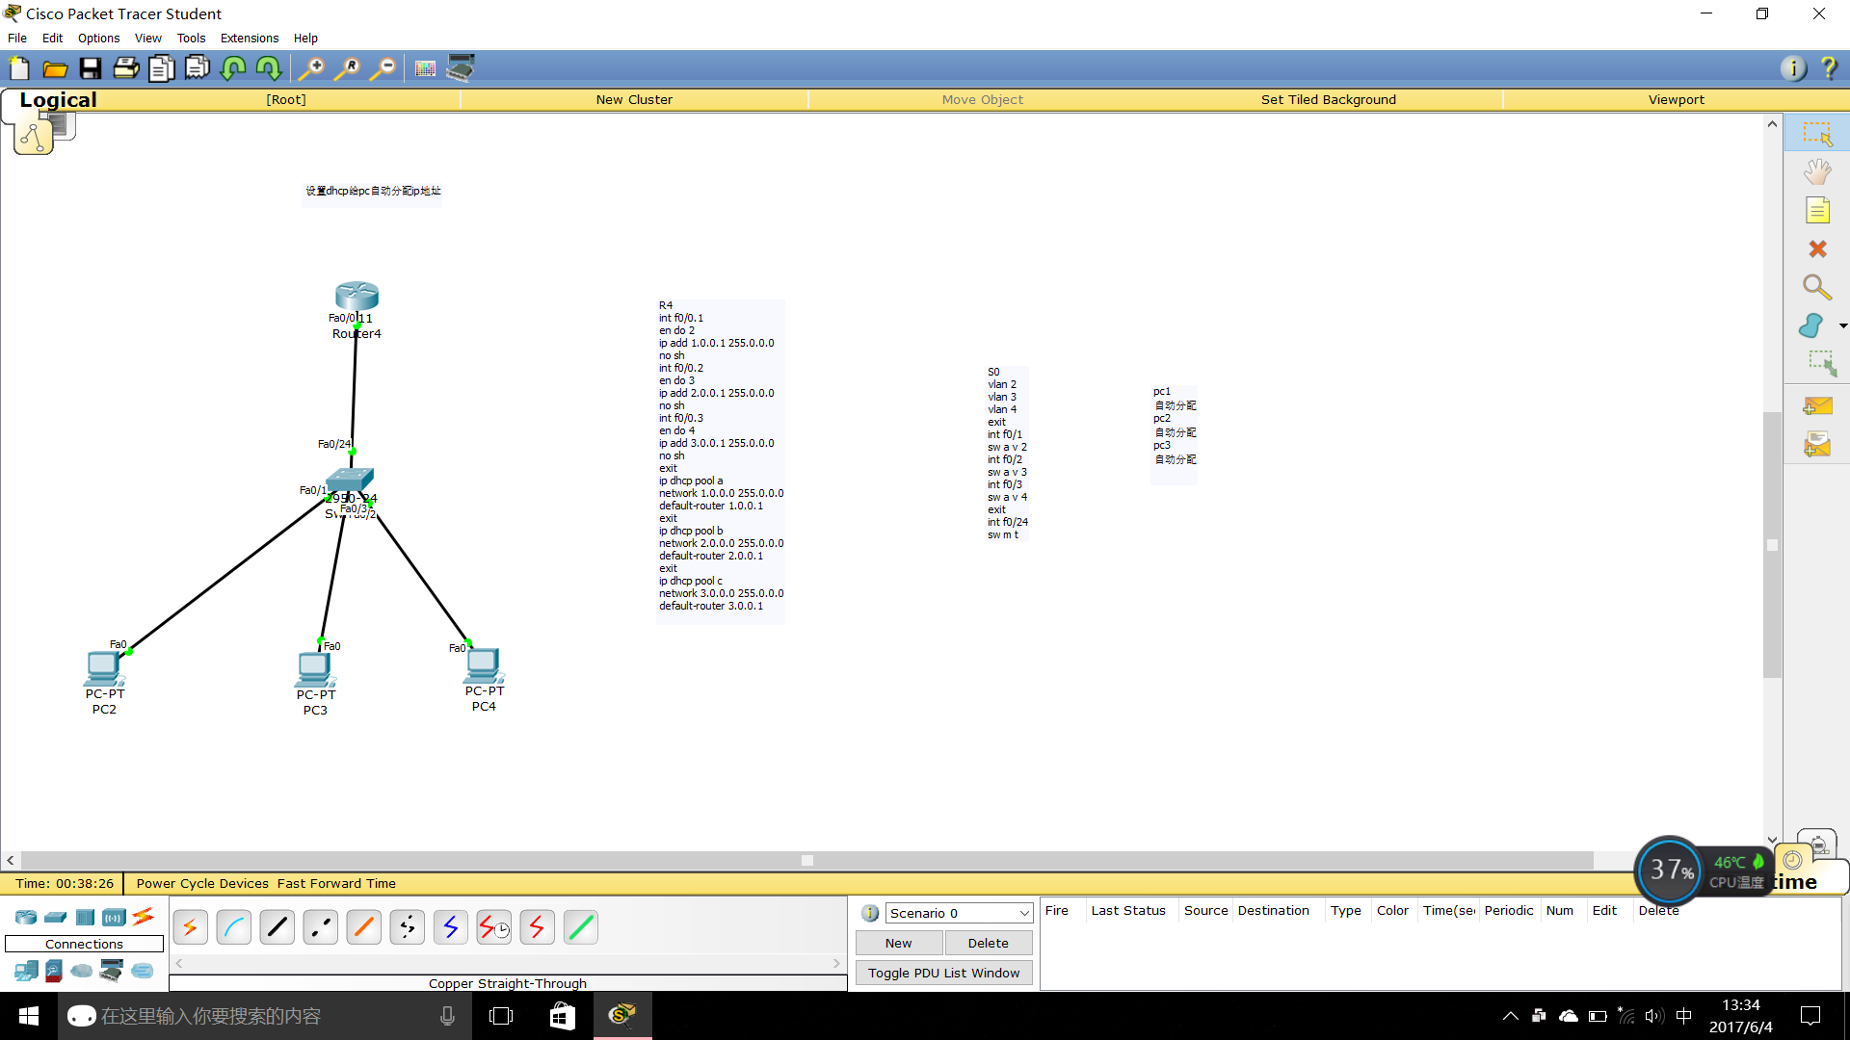Select the Security device category

coord(54,971)
